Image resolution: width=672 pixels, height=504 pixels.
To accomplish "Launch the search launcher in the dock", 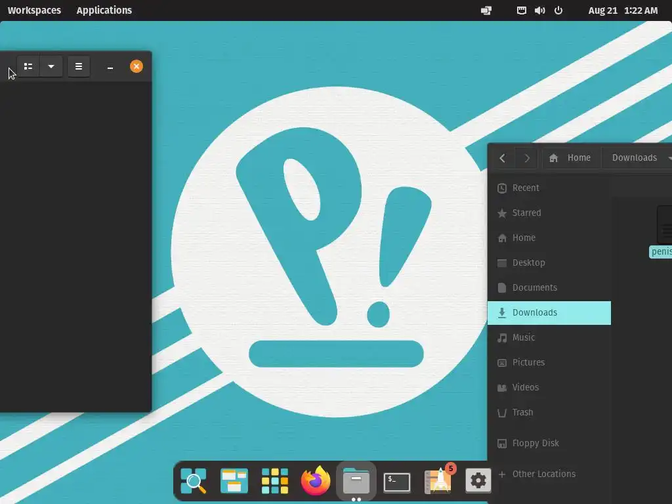I will [x=194, y=481].
